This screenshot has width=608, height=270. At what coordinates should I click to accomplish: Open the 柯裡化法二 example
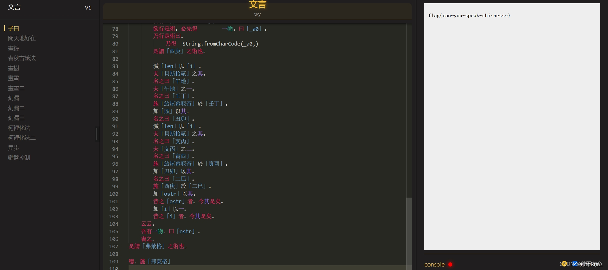(x=22, y=138)
